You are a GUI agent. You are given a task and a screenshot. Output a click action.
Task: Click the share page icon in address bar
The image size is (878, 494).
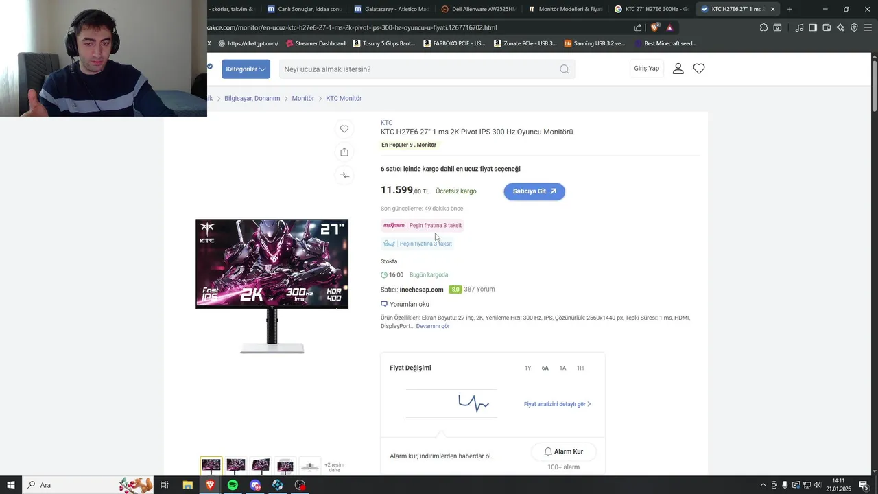[638, 27]
